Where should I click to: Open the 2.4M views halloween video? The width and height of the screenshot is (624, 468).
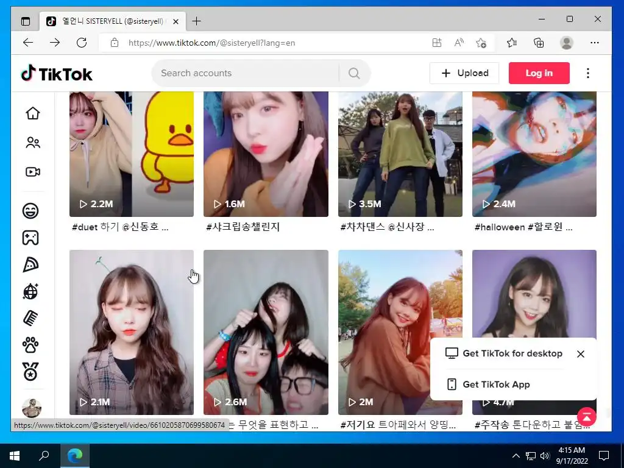[x=534, y=154]
